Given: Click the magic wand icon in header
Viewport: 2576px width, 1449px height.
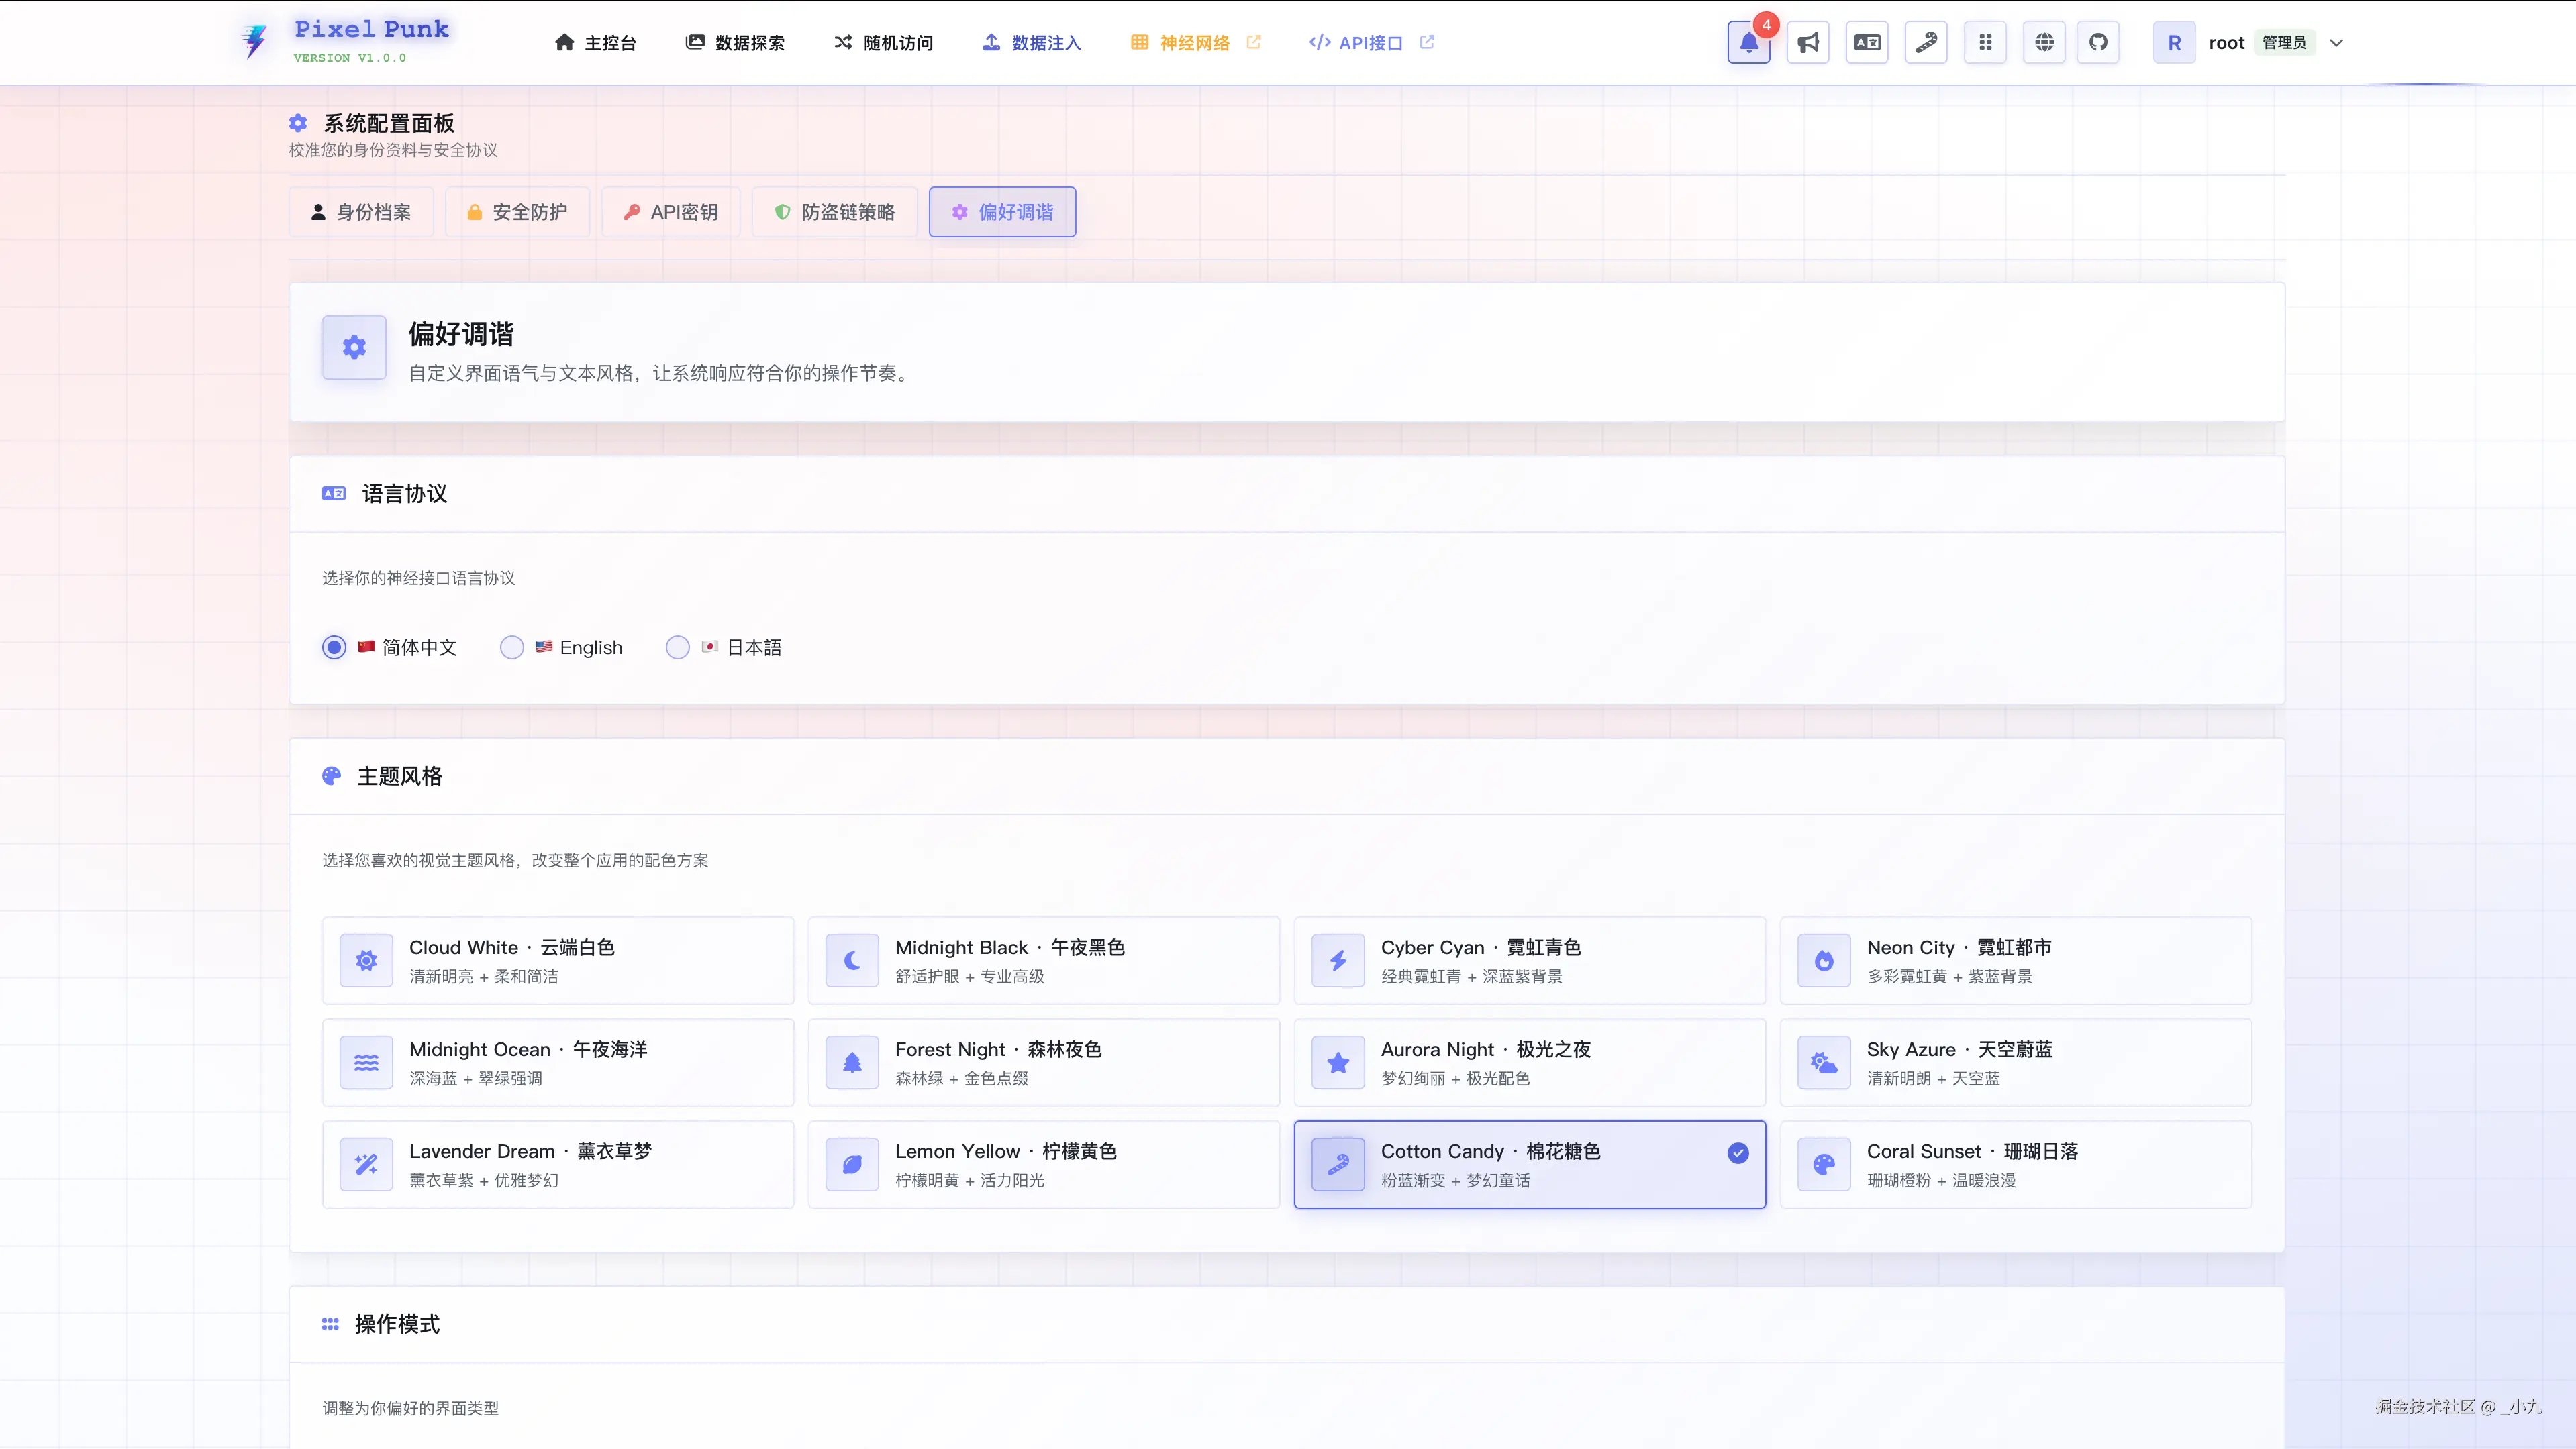Looking at the screenshot, I should (1926, 42).
